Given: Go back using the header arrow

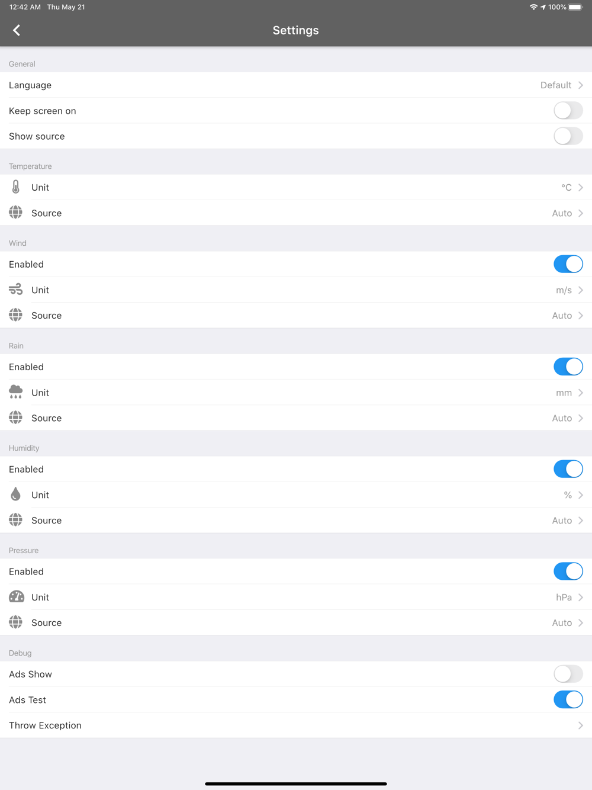Looking at the screenshot, I should [17, 30].
